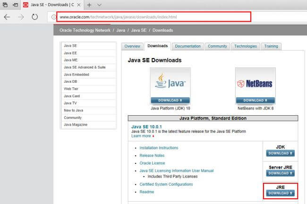The width and height of the screenshot is (307, 204).
Task: Click the NetBeans with JDK 8 caption
Action: pyautogui.click(x=256, y=108)
